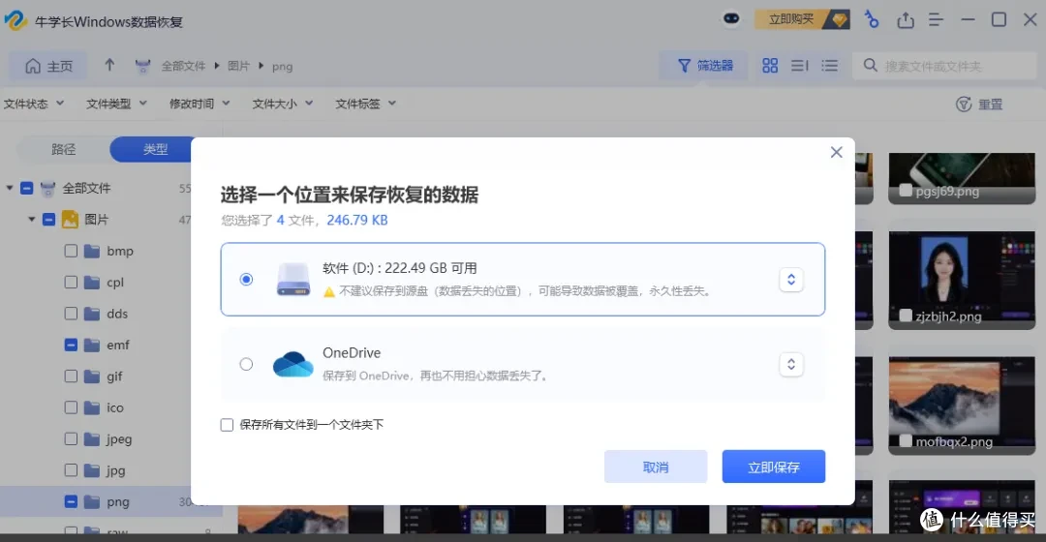This screenshot has width=1046, height=542.
Task: Switch to simple list view icon
Action: (829, 66)
